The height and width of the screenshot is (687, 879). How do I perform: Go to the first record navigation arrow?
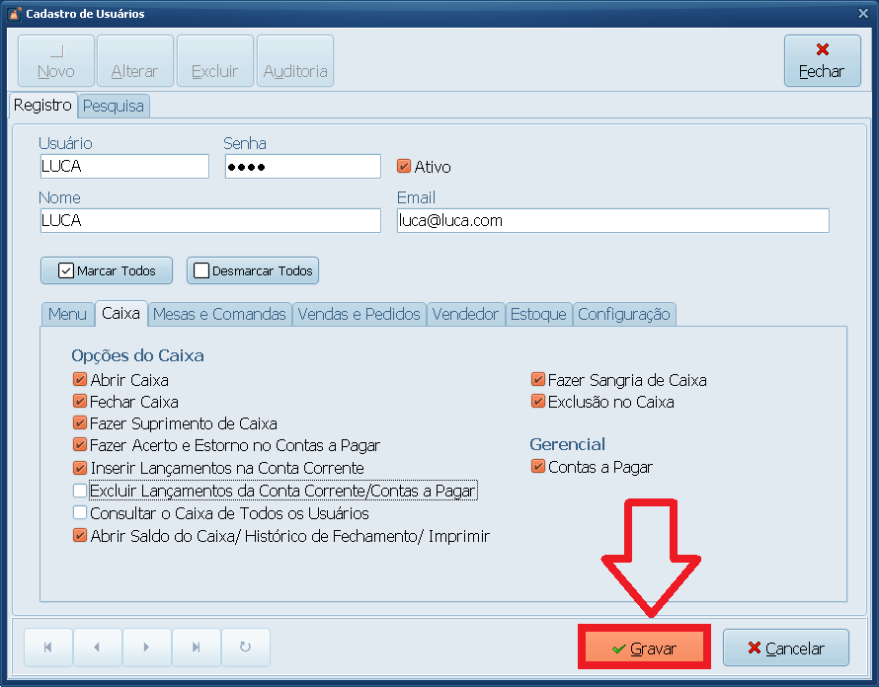point(48,648)
